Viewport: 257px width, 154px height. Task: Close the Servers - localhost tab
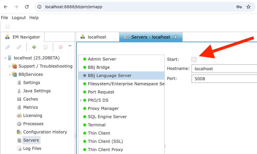176,37
